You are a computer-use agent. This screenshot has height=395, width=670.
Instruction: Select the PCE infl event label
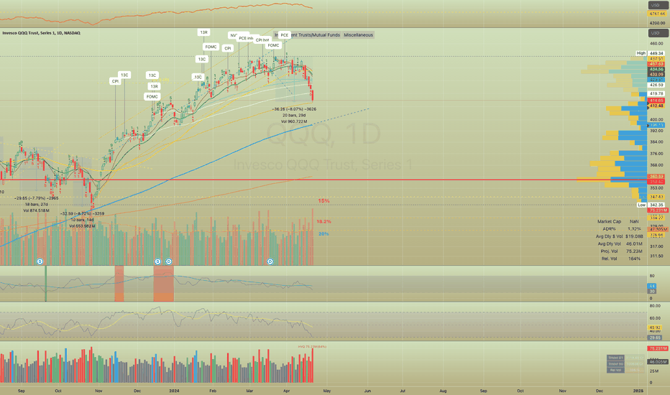(246, 38)
